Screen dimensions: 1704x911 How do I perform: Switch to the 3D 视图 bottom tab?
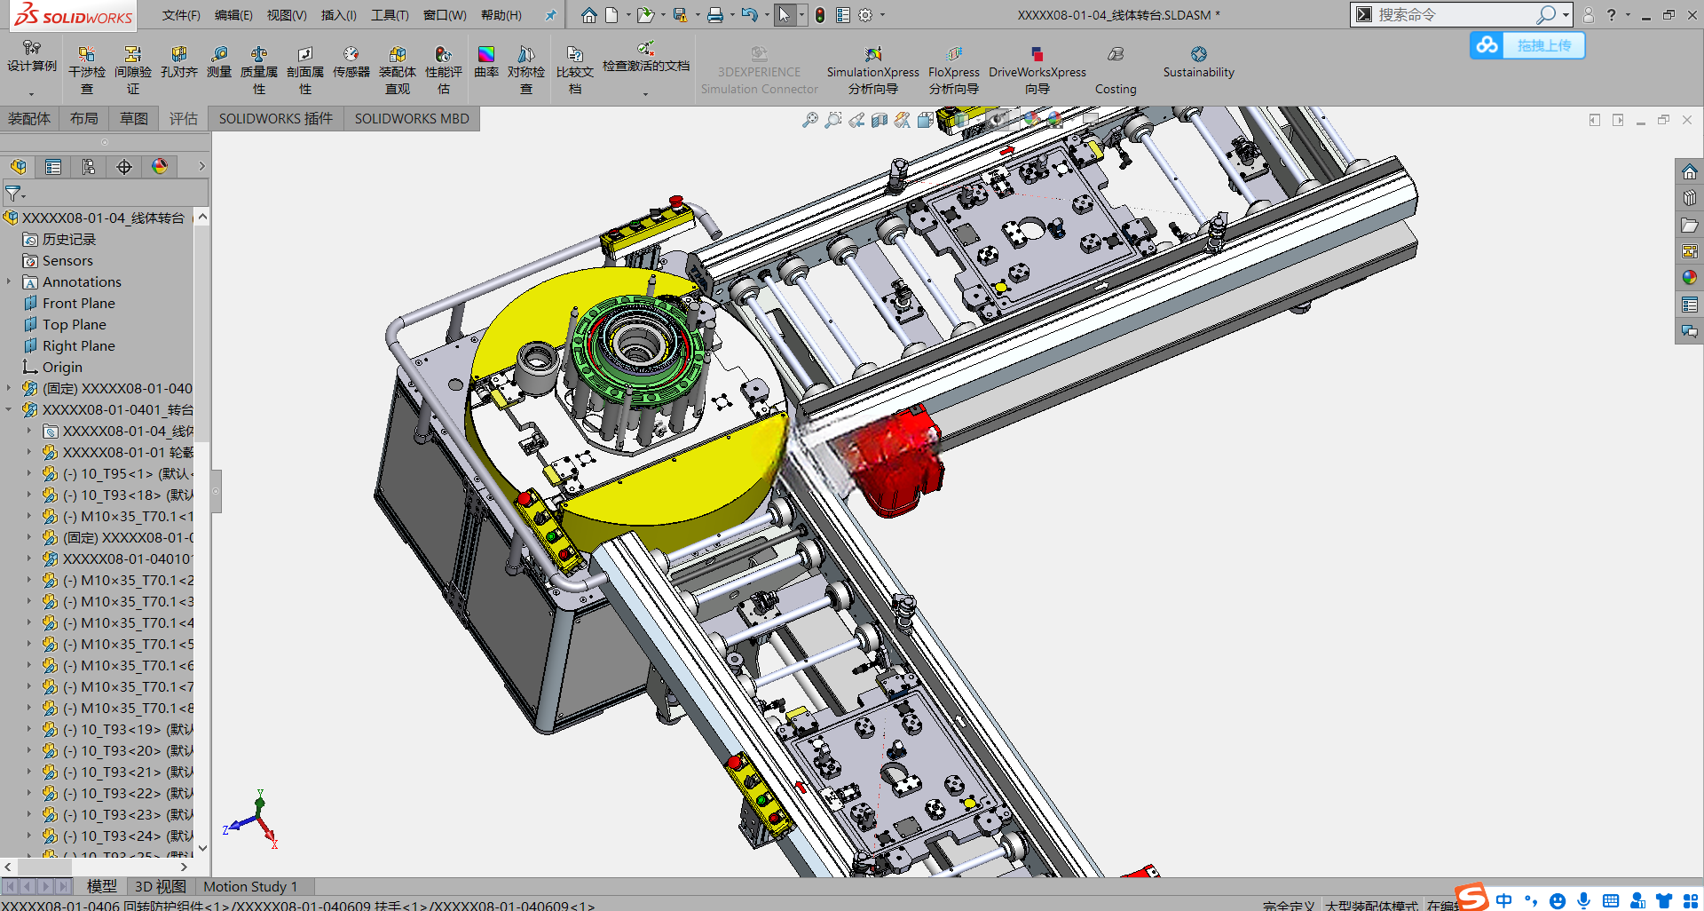160,886
